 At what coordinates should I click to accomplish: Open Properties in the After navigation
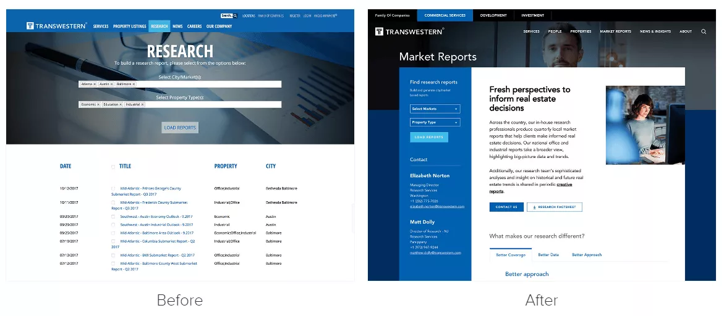tap(581, 31)
